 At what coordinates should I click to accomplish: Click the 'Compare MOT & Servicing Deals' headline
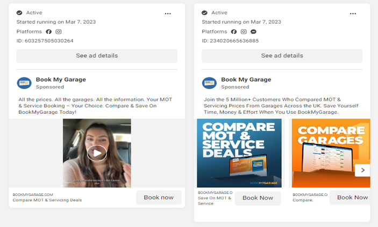pyautogui.click(x=47, y=200)
